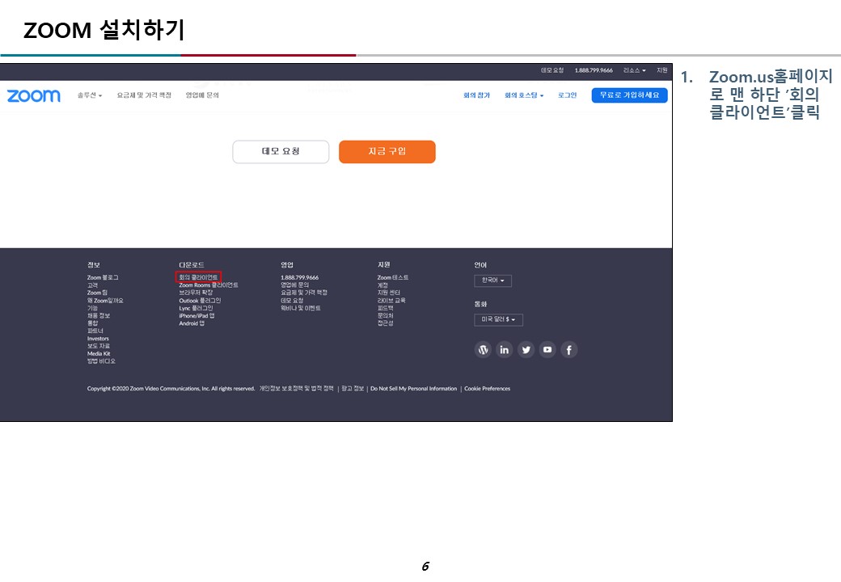Viewport: 841px width, 582px height.
Task: Open the WordPress blog social icon
Action: click(484, 350)
